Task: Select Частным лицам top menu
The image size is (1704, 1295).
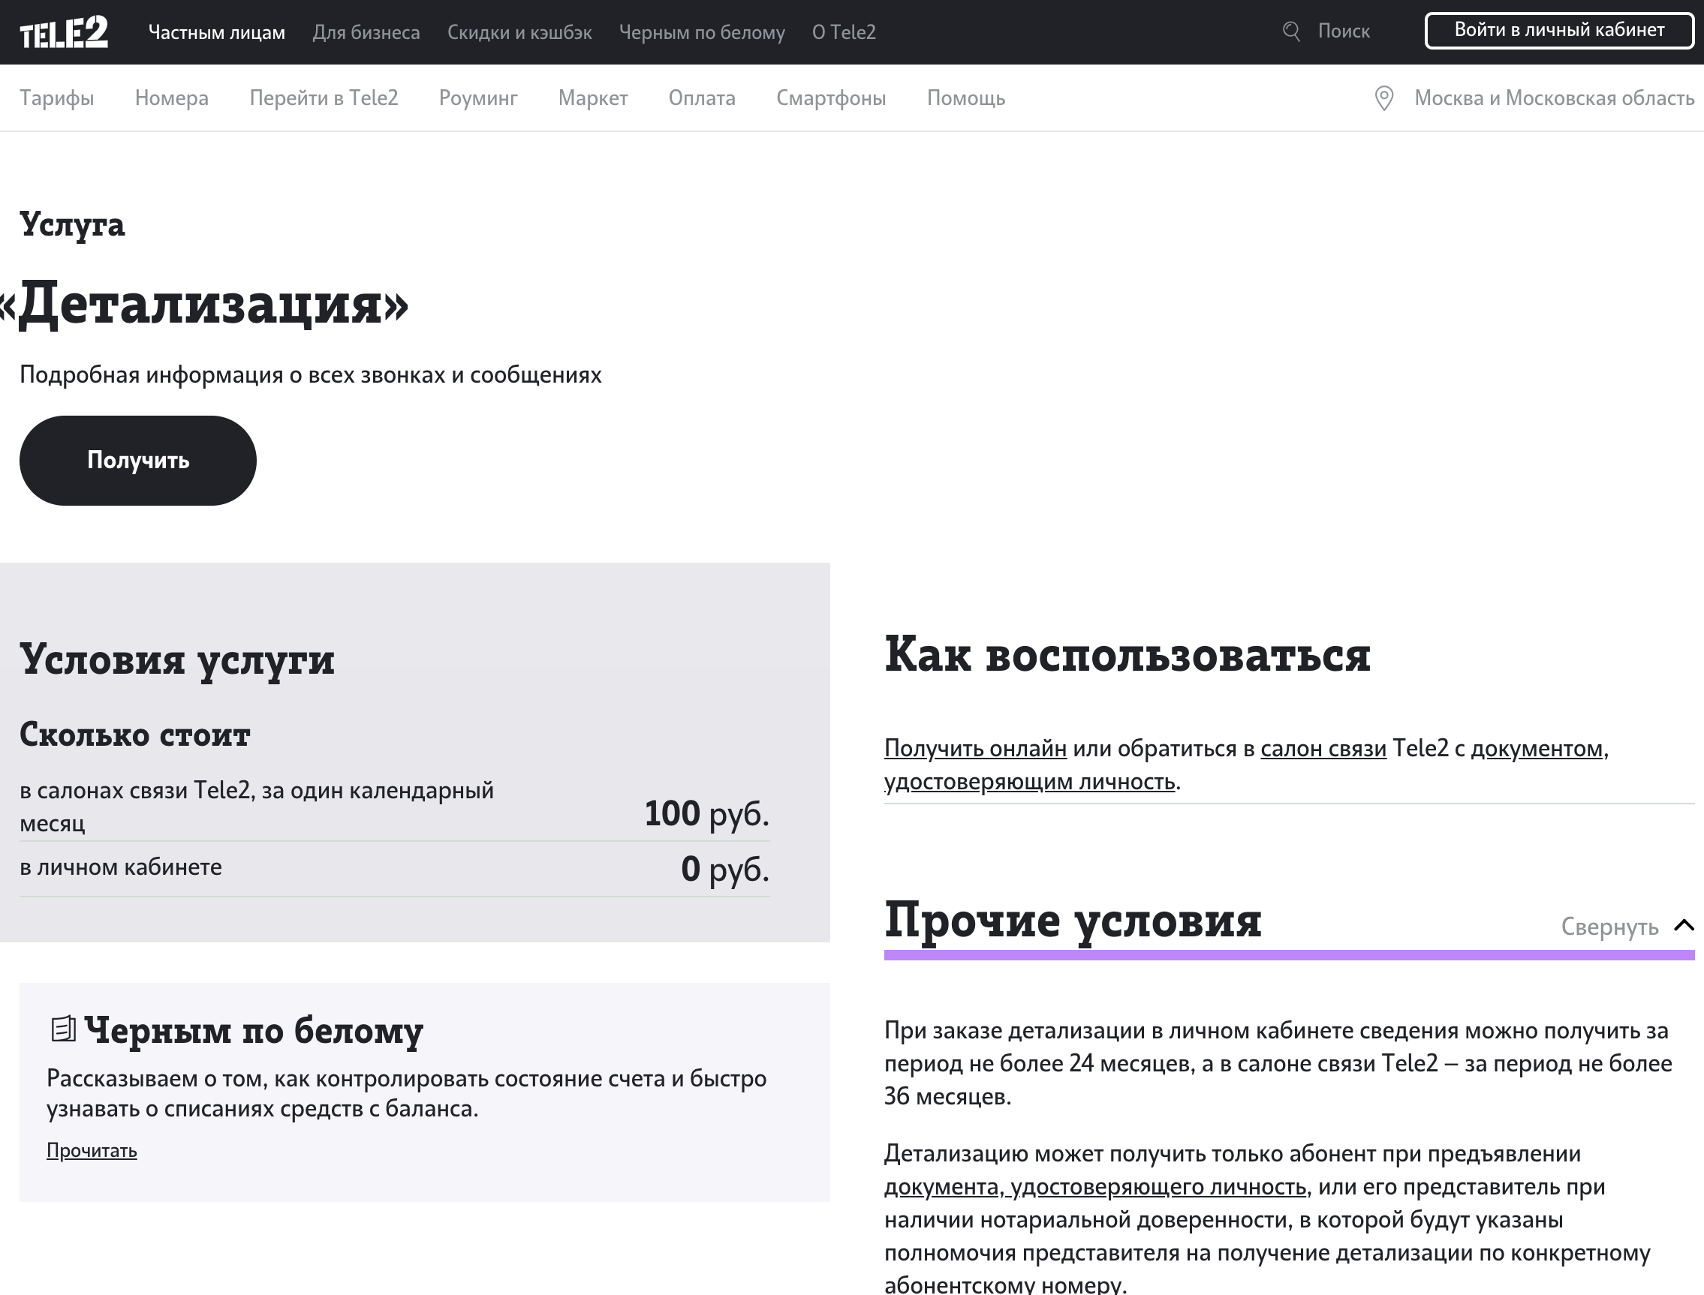Action: (217, 32)
